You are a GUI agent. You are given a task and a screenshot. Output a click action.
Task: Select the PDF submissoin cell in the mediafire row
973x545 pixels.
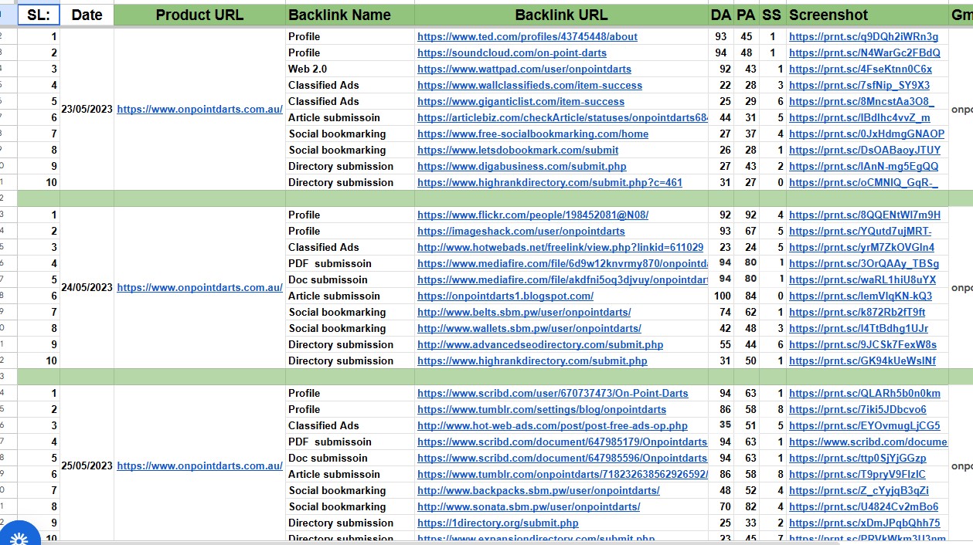(x=350, y=263)
